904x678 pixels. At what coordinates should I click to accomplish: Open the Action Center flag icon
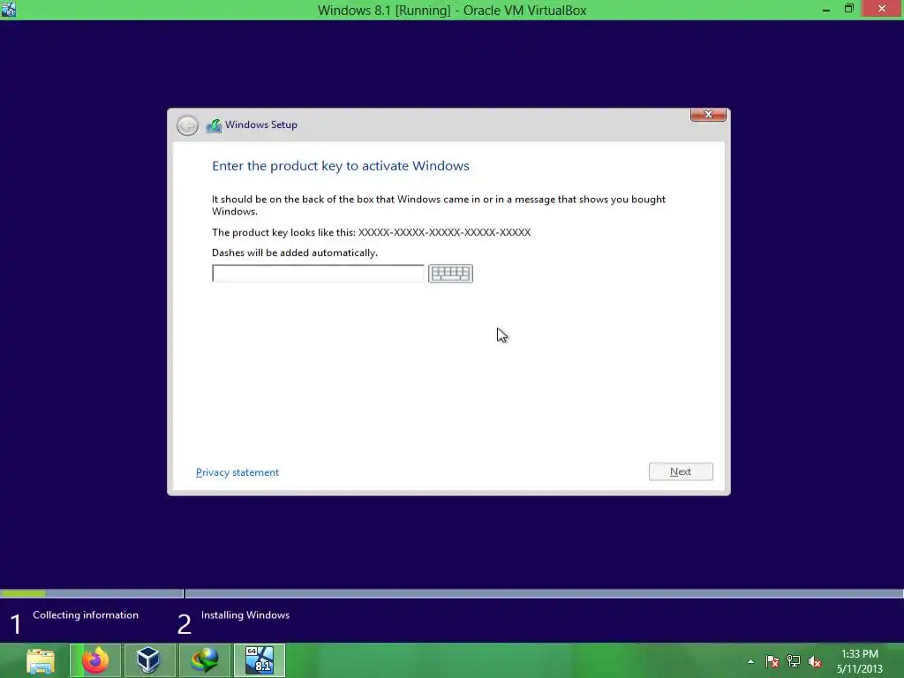(x=772, y=661)
